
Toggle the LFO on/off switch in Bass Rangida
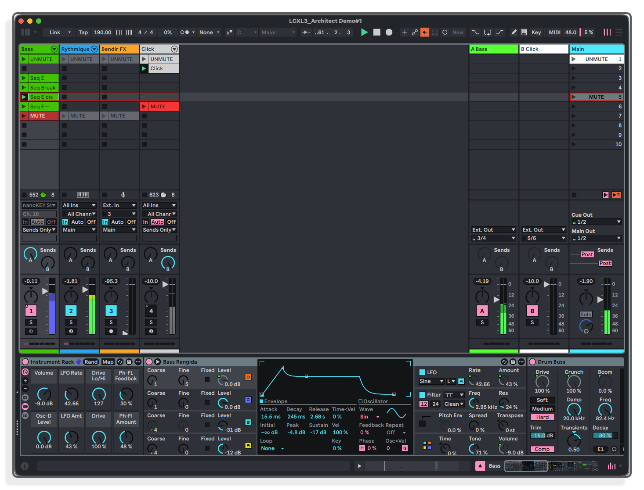tap(422, 372)
